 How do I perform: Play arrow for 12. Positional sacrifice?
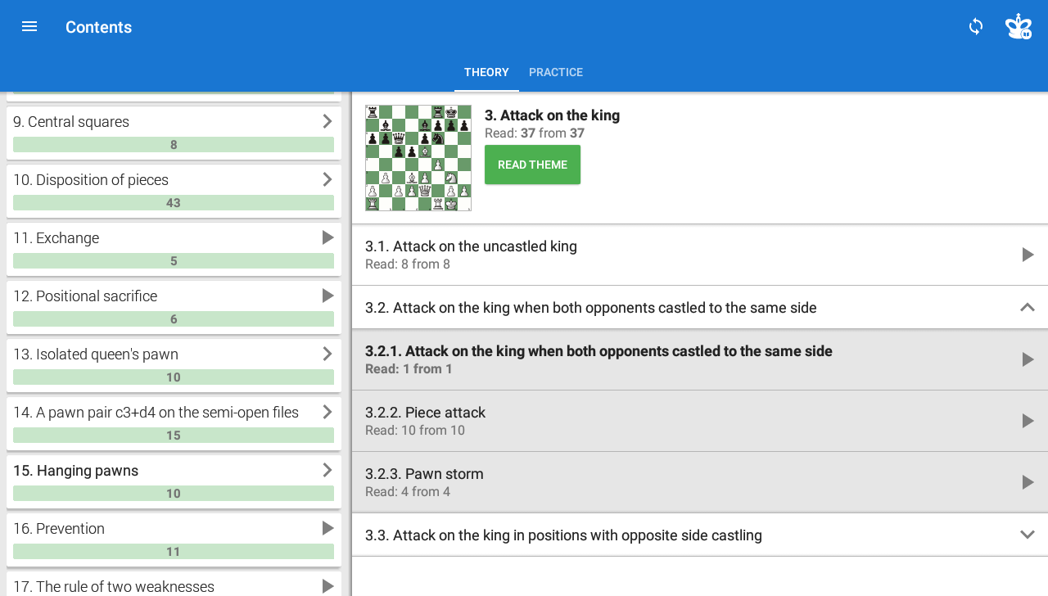(327, 296)
